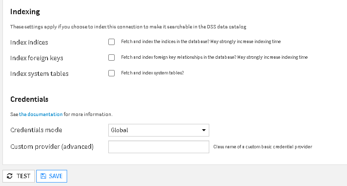Image resolution: width=347 pixels, height=186 pixels.
Task: Click the refresh arrows icon on TEST
Action: pos(9,176)
